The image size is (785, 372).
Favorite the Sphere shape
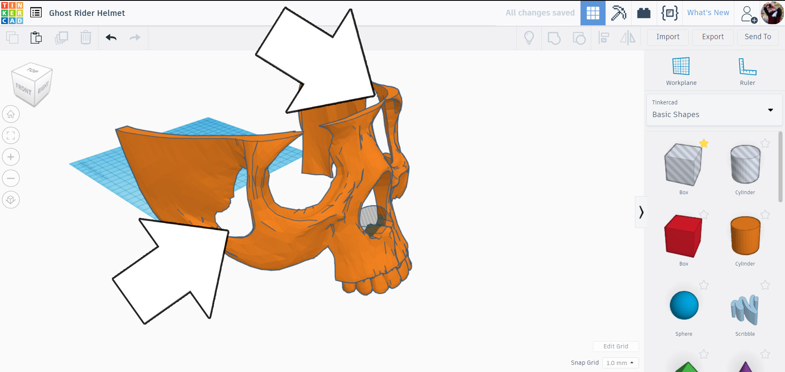[704, 285]
